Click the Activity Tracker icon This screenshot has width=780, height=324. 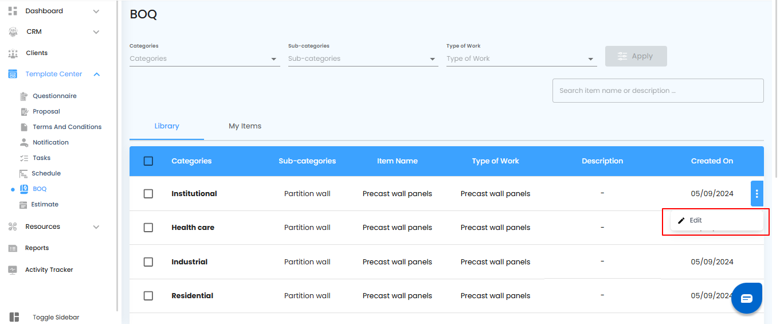(x=13, y=270)
